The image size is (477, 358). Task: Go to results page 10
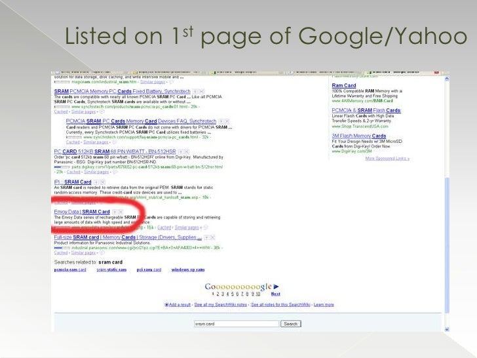(258, 294)
